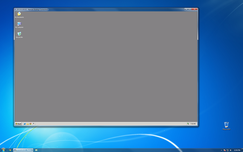The height and width of the screenshot is (152, 243).
Task: Click the host network tray icon
Action: (x=228, y=150)
